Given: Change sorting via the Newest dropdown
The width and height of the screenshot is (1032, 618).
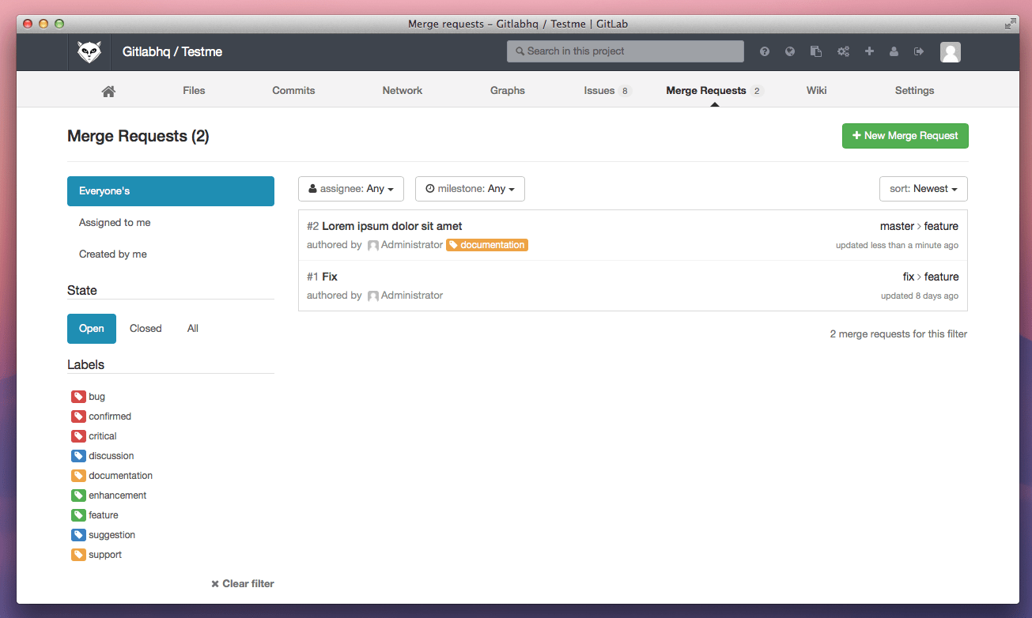Looking at the screenshot, I should [x=923, y=188].
